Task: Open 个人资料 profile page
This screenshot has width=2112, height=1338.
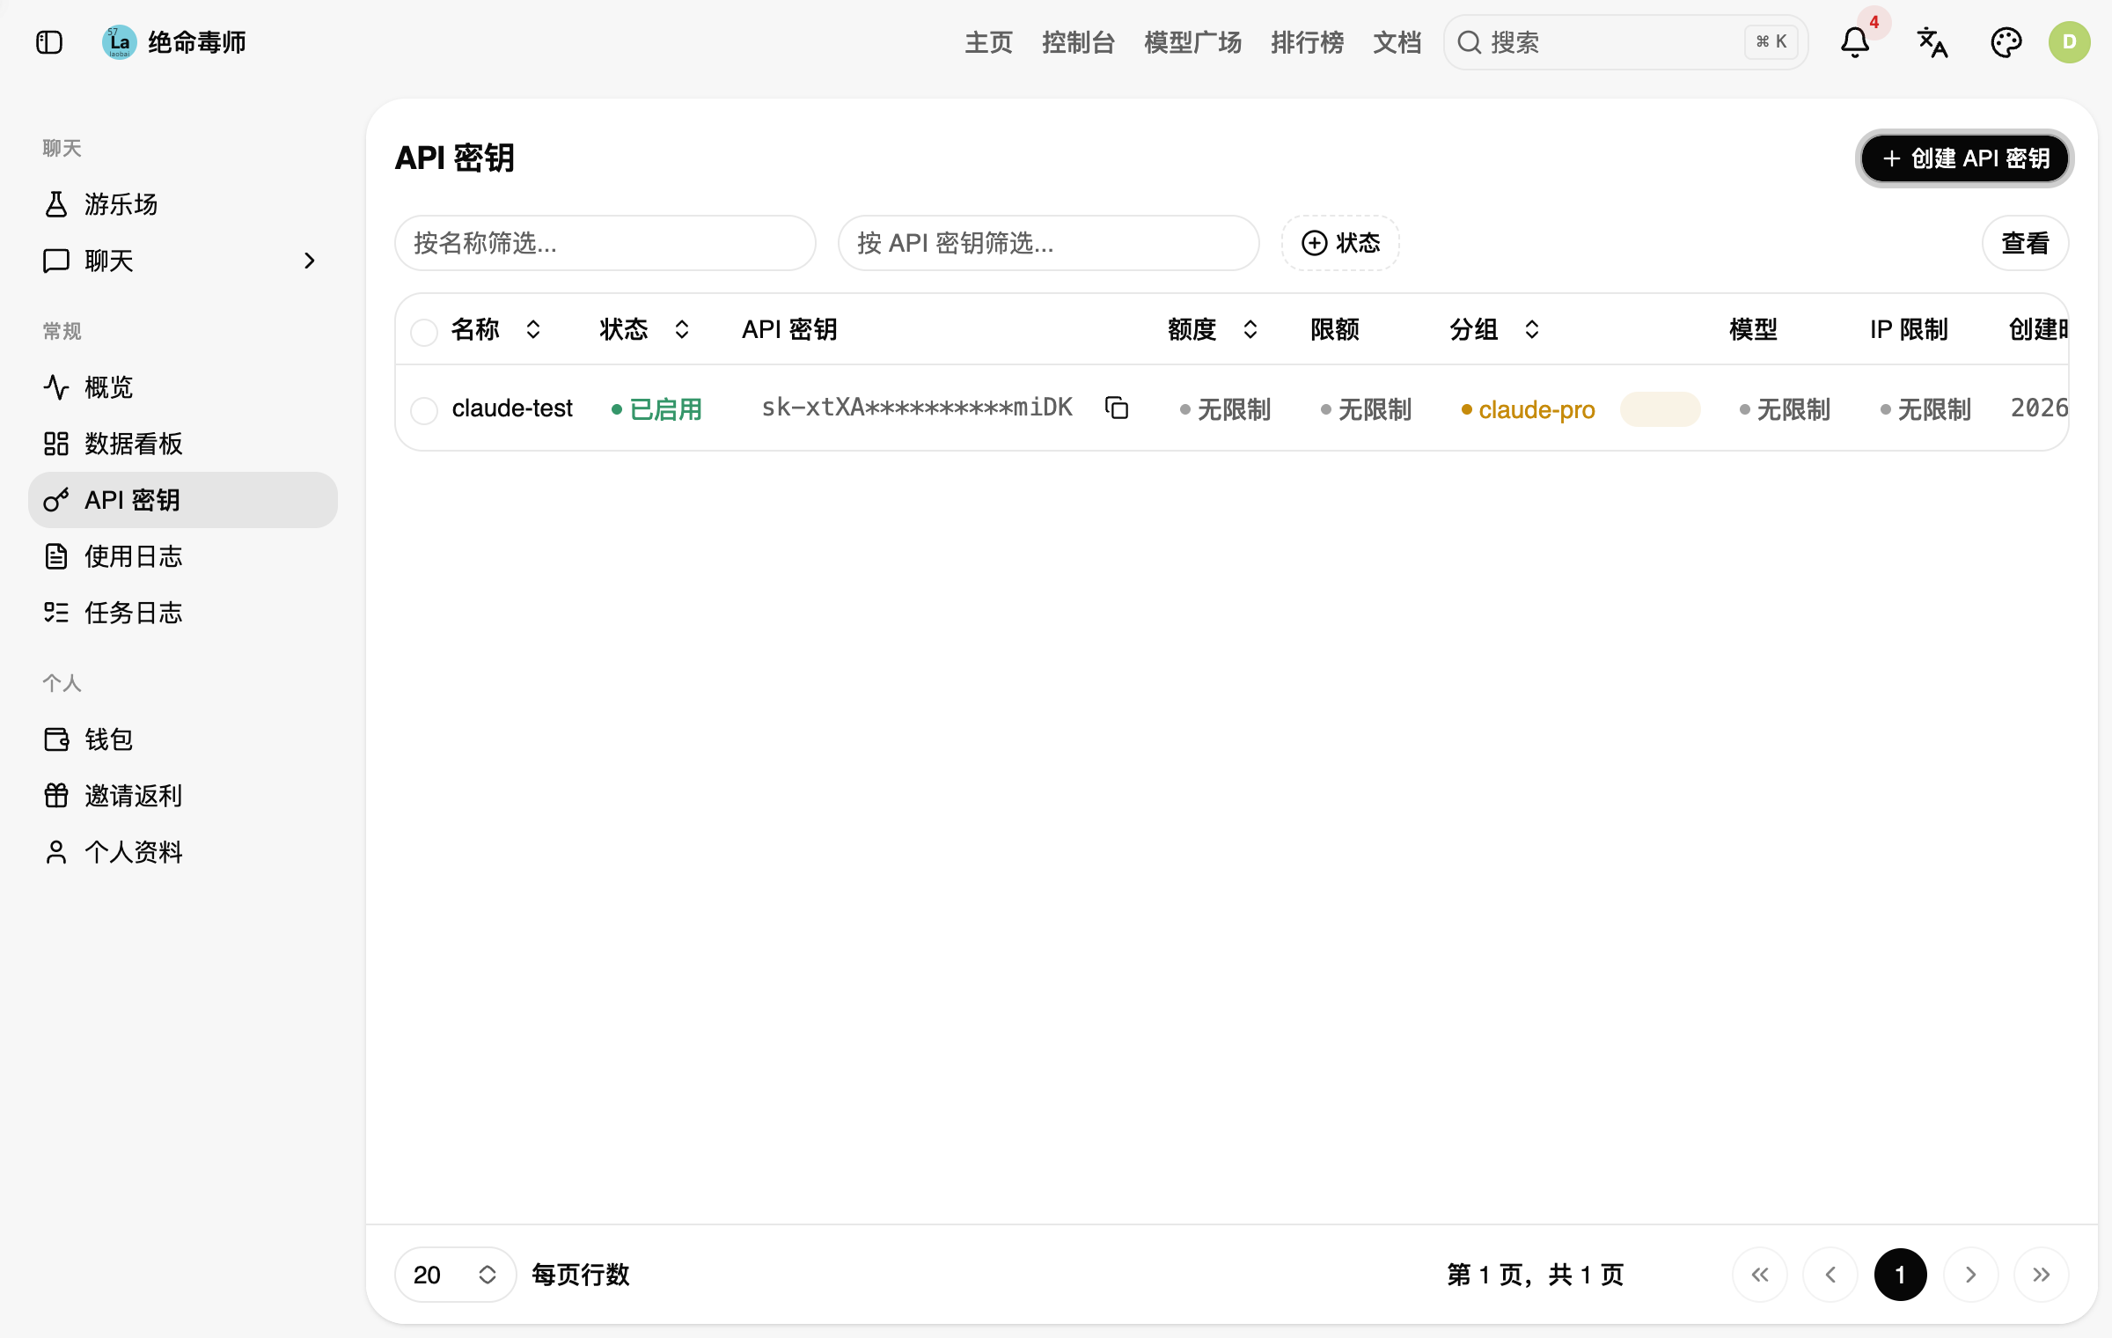Action: point(183,852)
